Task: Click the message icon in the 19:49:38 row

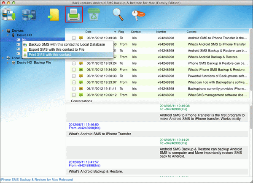Action: click(x=81, y=38)
